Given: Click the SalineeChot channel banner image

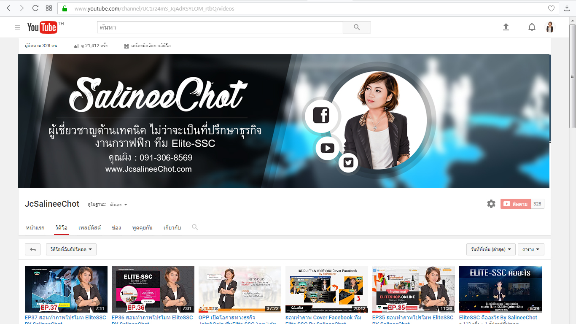Looking at the screenshot, I should click(284, 121).
